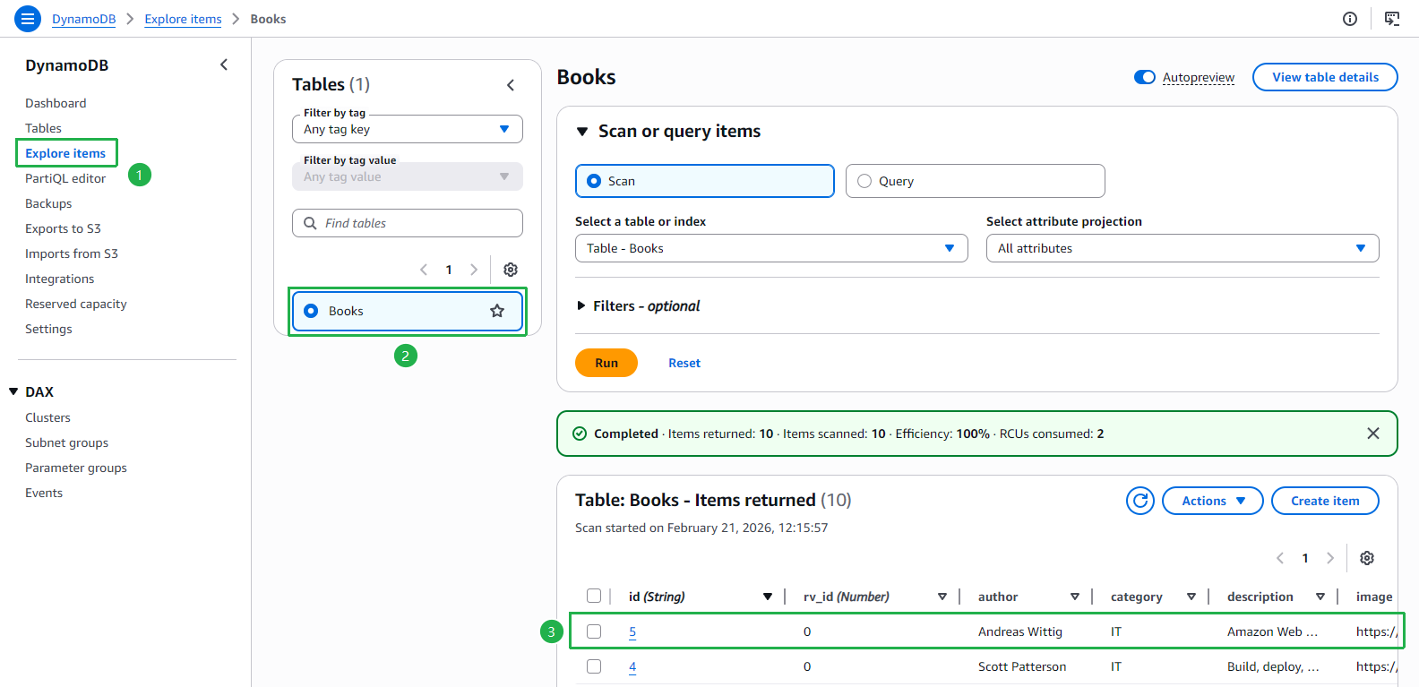
Task: Open Tables panel preferences gear
Action: click(x=511, y=270)
